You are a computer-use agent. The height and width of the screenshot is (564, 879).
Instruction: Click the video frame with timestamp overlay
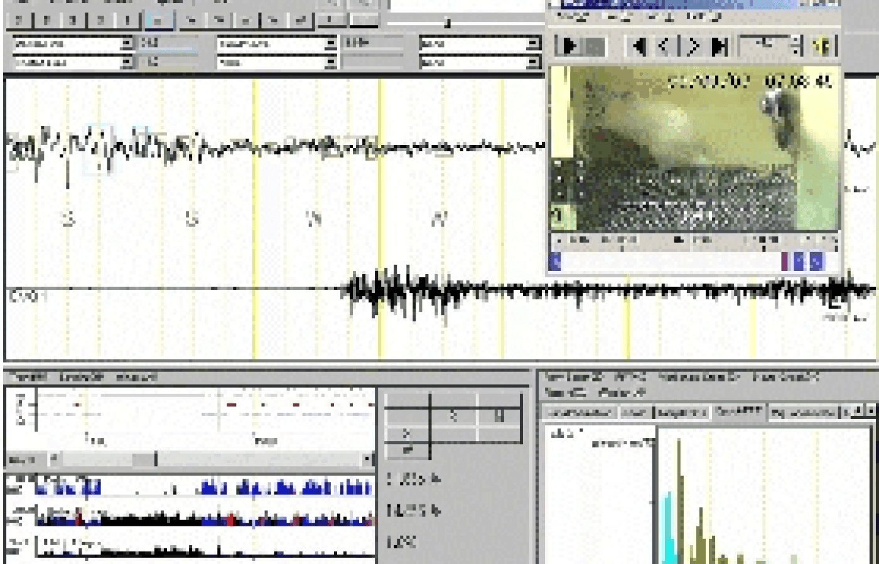(x=695, y=149)
